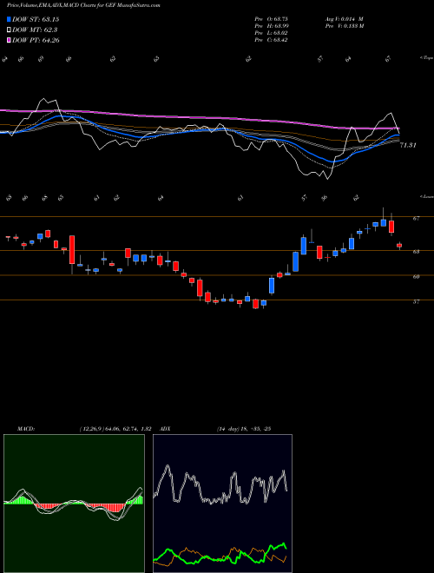Click the magenta DOW PT legend swatch
The width and height of the screenshot is (434, 573).
coord(9,40)
